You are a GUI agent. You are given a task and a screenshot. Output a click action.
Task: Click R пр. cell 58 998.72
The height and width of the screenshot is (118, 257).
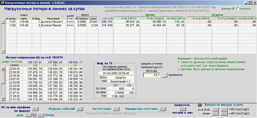point(153,22)
